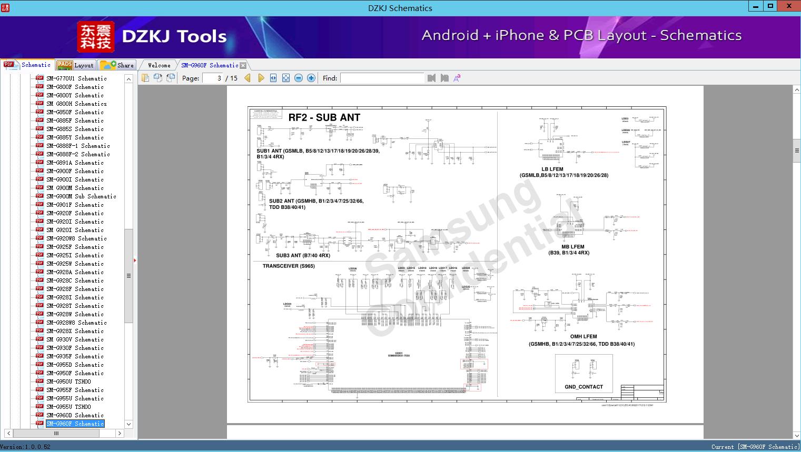Close the SM-G960F Schematic tab
This screenshot has width=801, height=452.
point(243,65)
